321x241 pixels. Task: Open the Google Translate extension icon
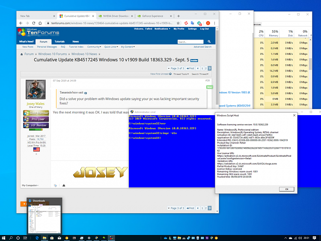point(192,23)
